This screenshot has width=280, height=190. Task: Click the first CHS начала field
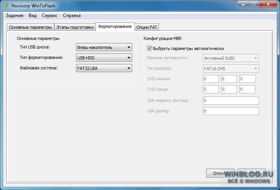211,79
